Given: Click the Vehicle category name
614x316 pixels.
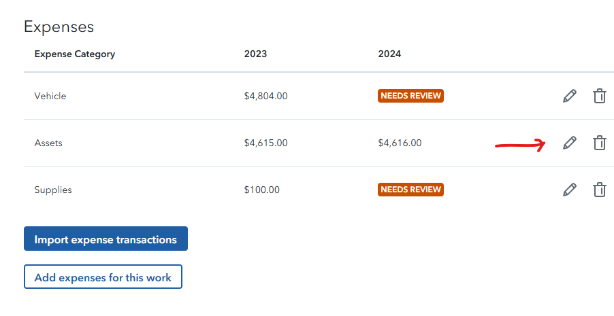Looking at the screenshot, I should coord(50,96).
